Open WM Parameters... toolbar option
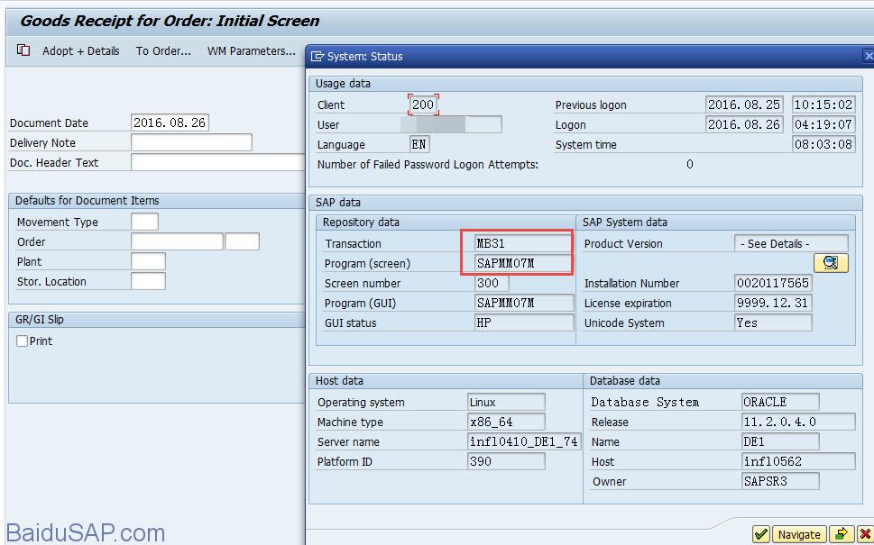Viewport: 874px width, 545px height. pyautogui.click(x=251, y=51)
